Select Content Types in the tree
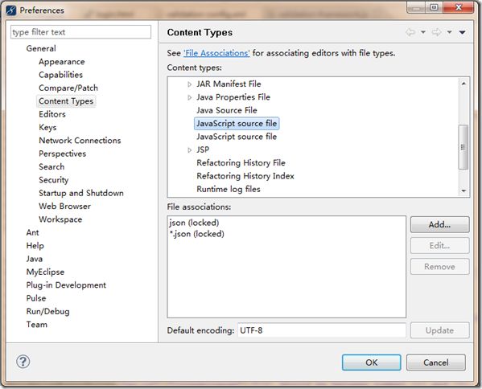The width and height of the screenshot is (482, 389). click(x=66, y=101)
